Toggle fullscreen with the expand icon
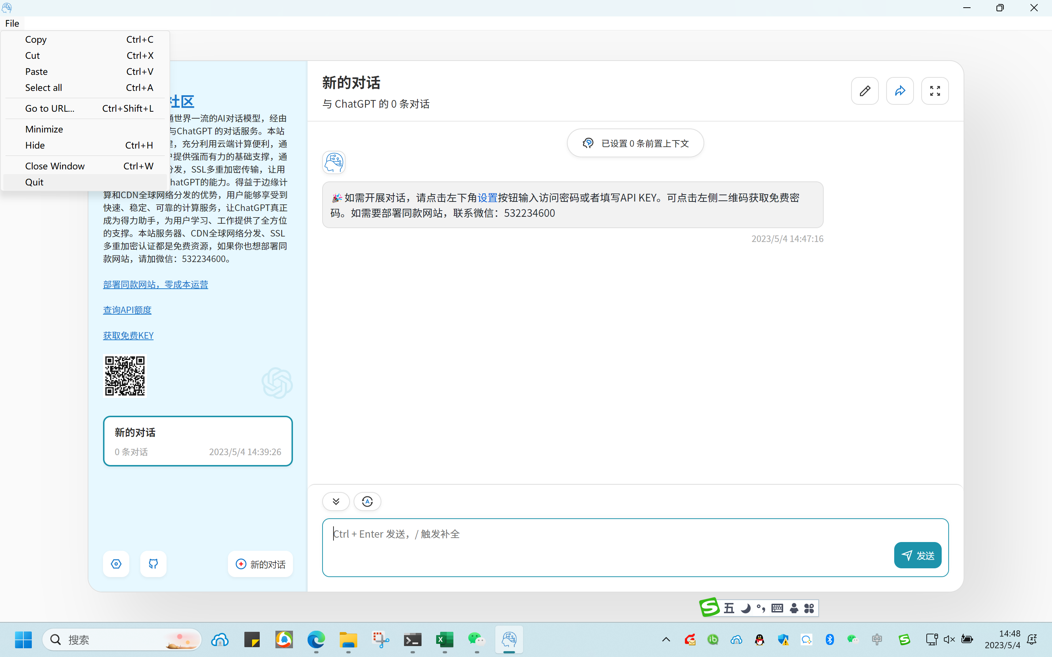Image resolution: width=1052 pixels, height=657 pixels. click(935, 91)
